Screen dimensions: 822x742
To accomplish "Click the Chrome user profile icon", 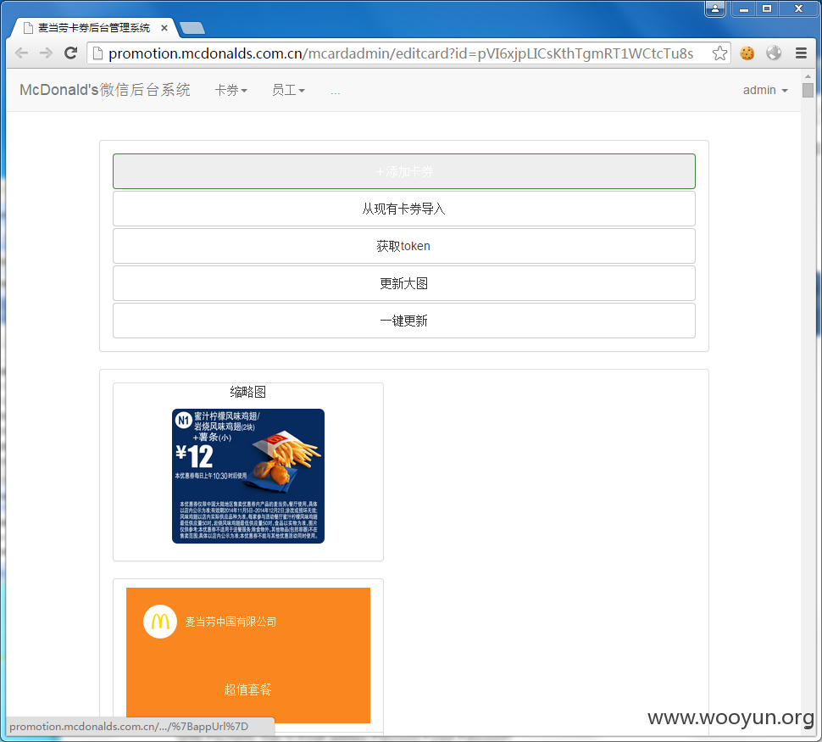I will coord(715,8).
